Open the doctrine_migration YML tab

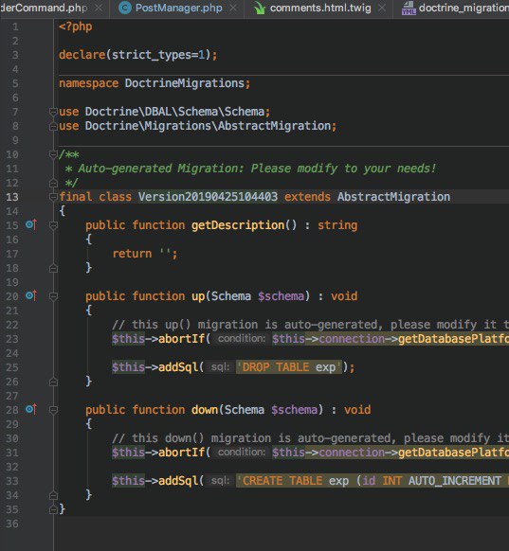coord(464,8)
